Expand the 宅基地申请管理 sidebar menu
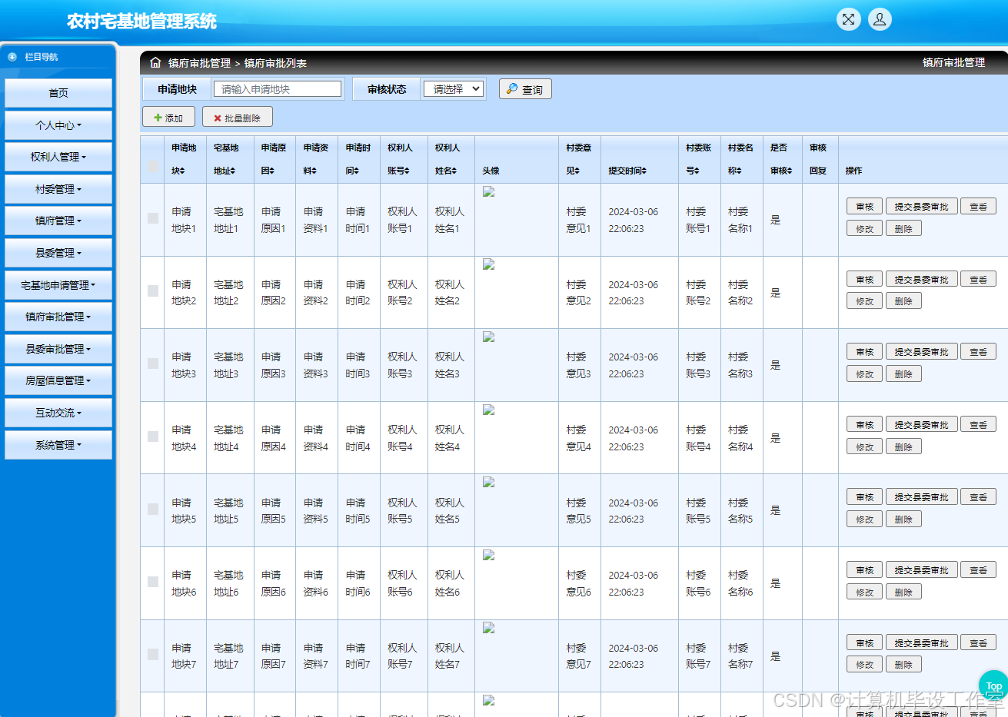This screenshot has width=1008, height=717. (58, 285)
